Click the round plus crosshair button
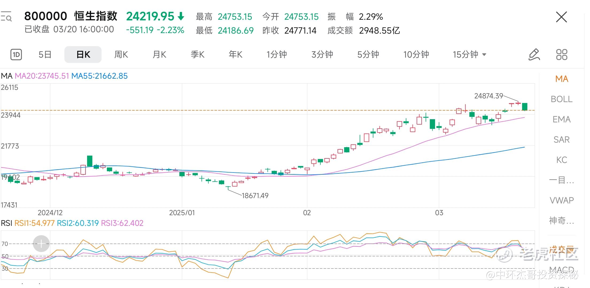The image size is (590, 288). click(41, 243)
